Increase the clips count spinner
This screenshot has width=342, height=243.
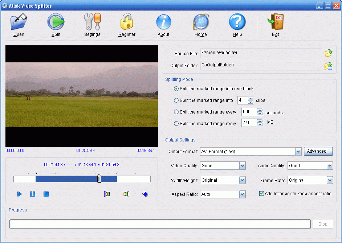[251, 99]
